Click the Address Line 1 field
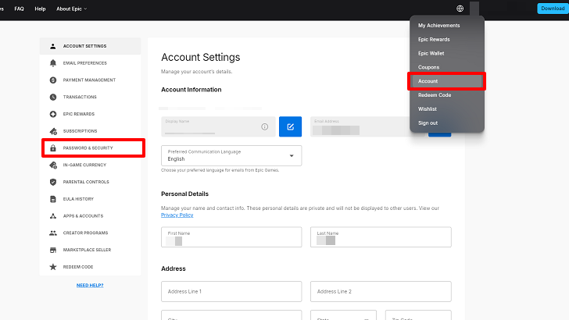 click(231, 291)
